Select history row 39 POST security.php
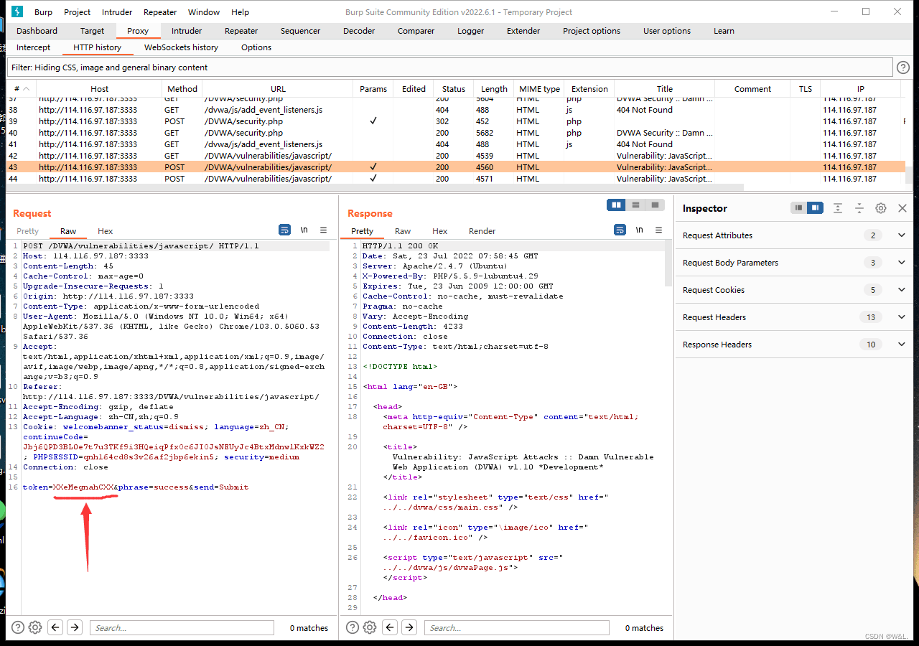The image size is (919, 646). pyautogui.click(x=456, y=121)
